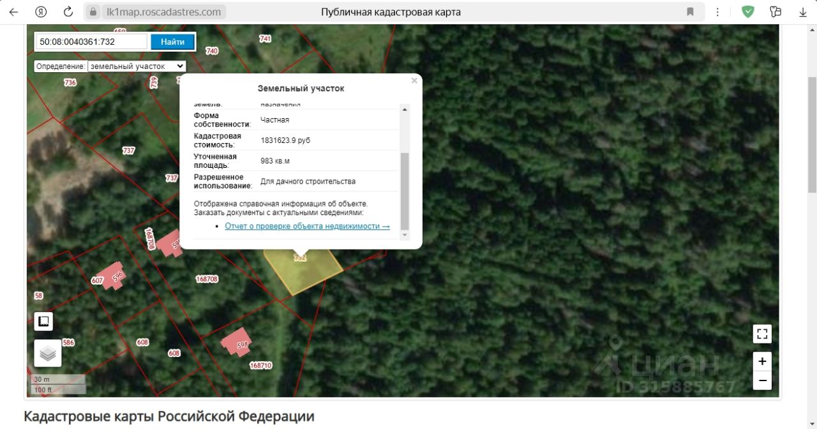Image resolution: width=817 pixels, height=429 pixels.
Task: Click the Частная ownership value
Action: click(x=275, y=120)
